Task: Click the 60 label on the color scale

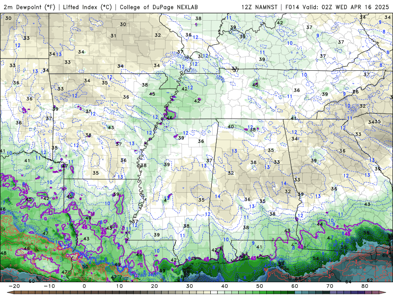Action: point(295,286)
